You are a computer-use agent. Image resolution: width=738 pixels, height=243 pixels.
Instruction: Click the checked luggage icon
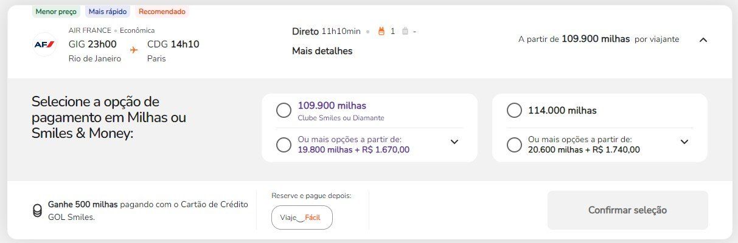point(405,31)
